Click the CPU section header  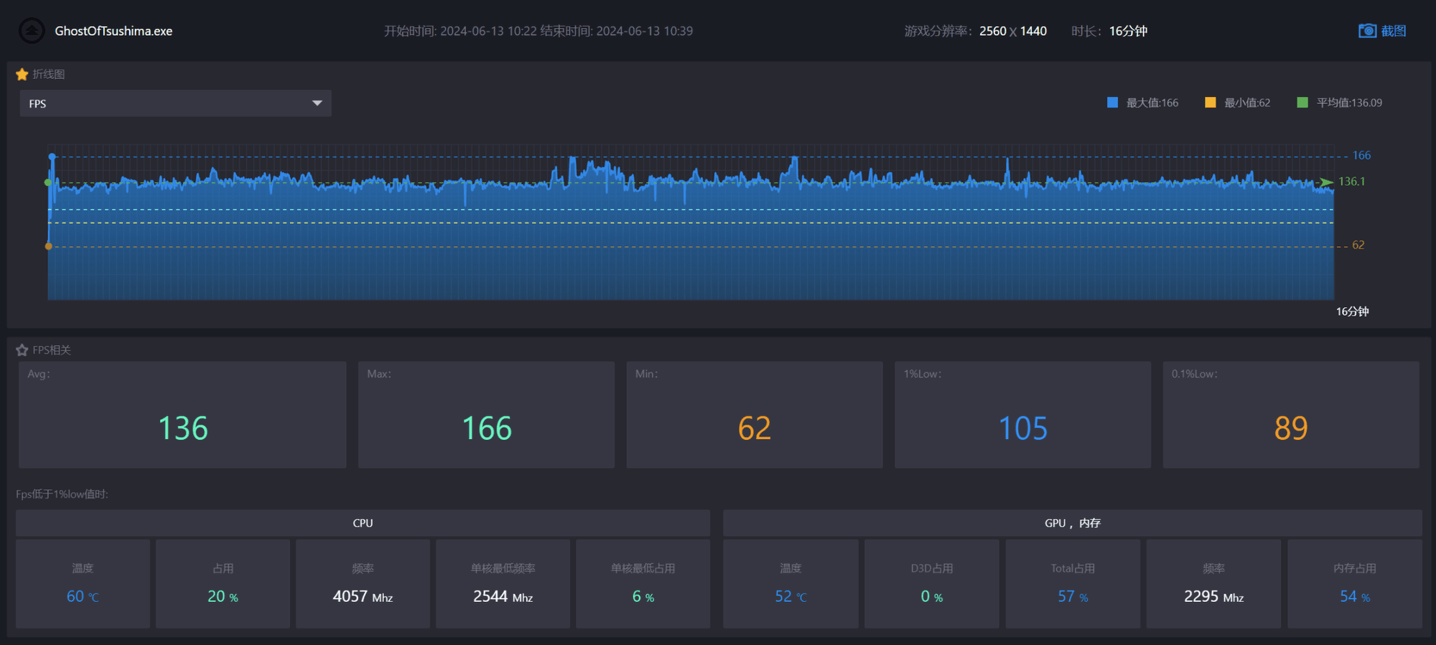click(363, 523)
